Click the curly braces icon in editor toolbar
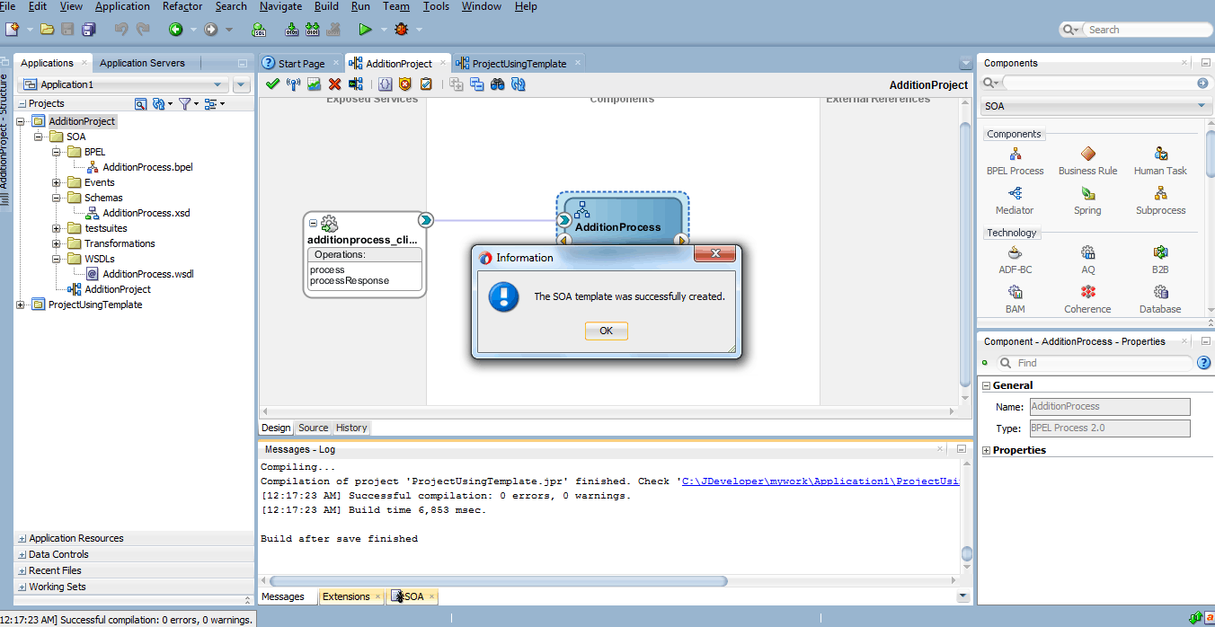The image size is (1215, 627). [385, 84]
